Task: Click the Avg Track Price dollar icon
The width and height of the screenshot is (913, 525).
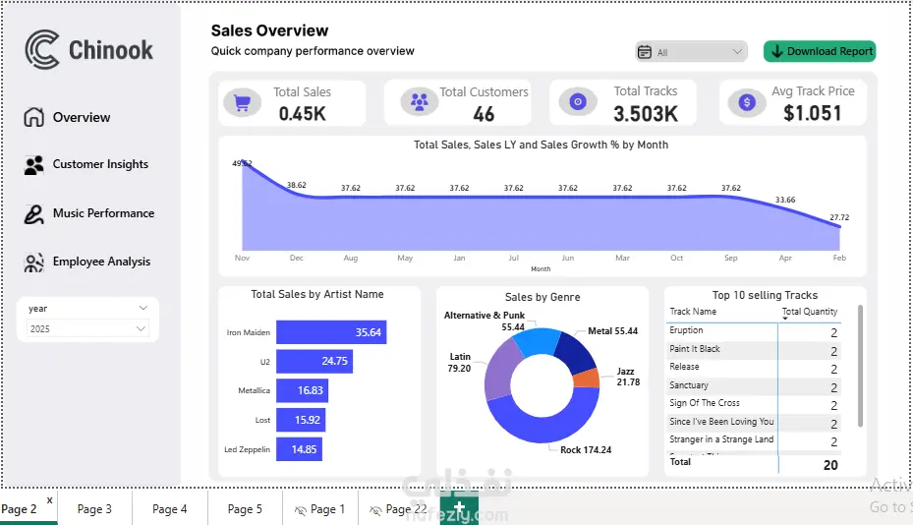Action: click(747, 102)
